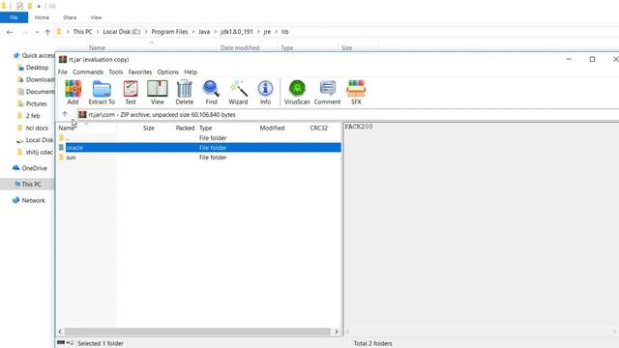Screen dimensions: 619x348
Task: Run the Test archive tool
Action: (131, 92)
